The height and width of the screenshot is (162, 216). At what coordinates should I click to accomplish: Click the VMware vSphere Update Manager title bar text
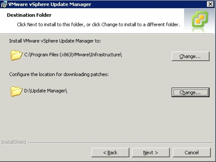(x=49, y=4)
